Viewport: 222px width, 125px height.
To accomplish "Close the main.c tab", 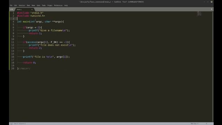I will [x=32, y=9].
